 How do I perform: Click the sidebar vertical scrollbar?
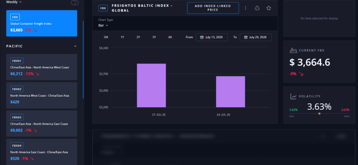83,60
